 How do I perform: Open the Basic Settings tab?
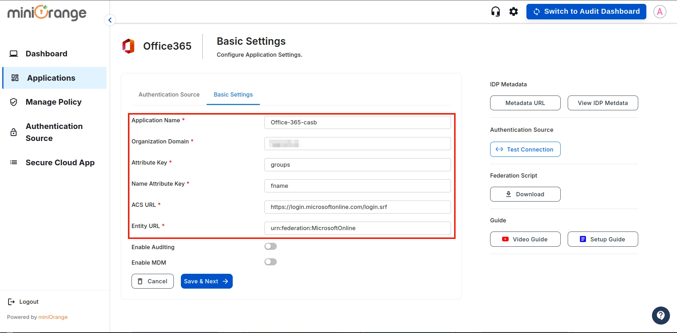pos(233,94)
